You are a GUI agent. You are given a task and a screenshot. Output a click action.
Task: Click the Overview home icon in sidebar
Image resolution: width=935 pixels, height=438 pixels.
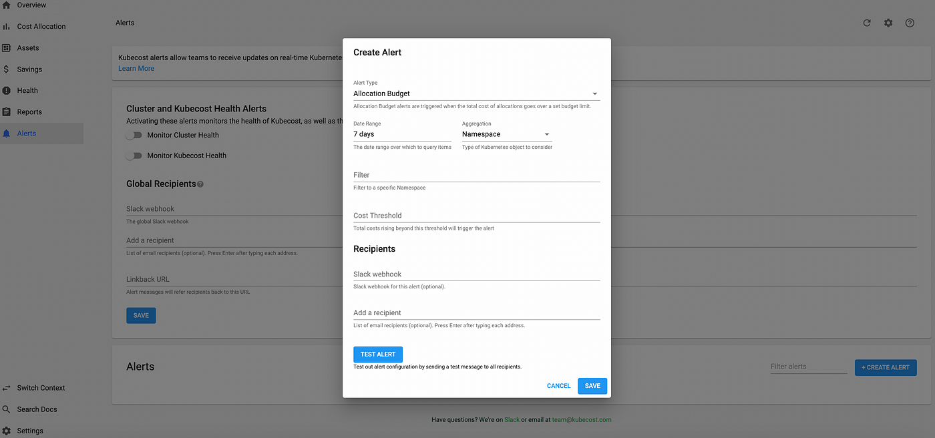[6, 5]
